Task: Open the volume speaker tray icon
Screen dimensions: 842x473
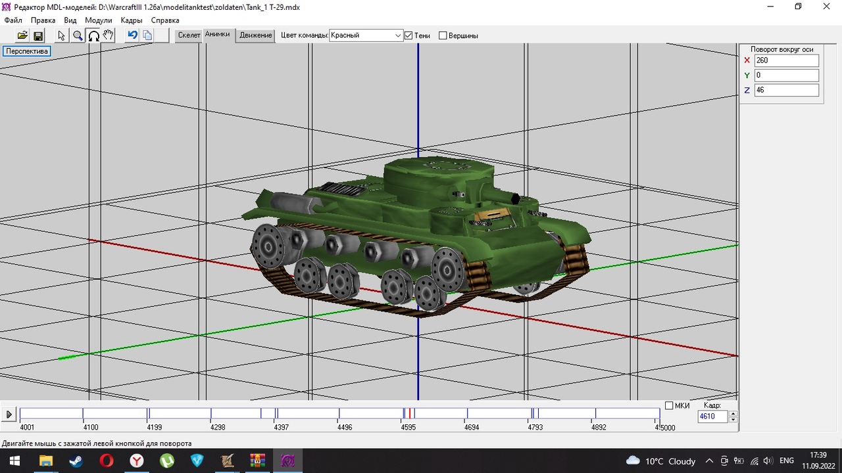Action: coord(768,461)
